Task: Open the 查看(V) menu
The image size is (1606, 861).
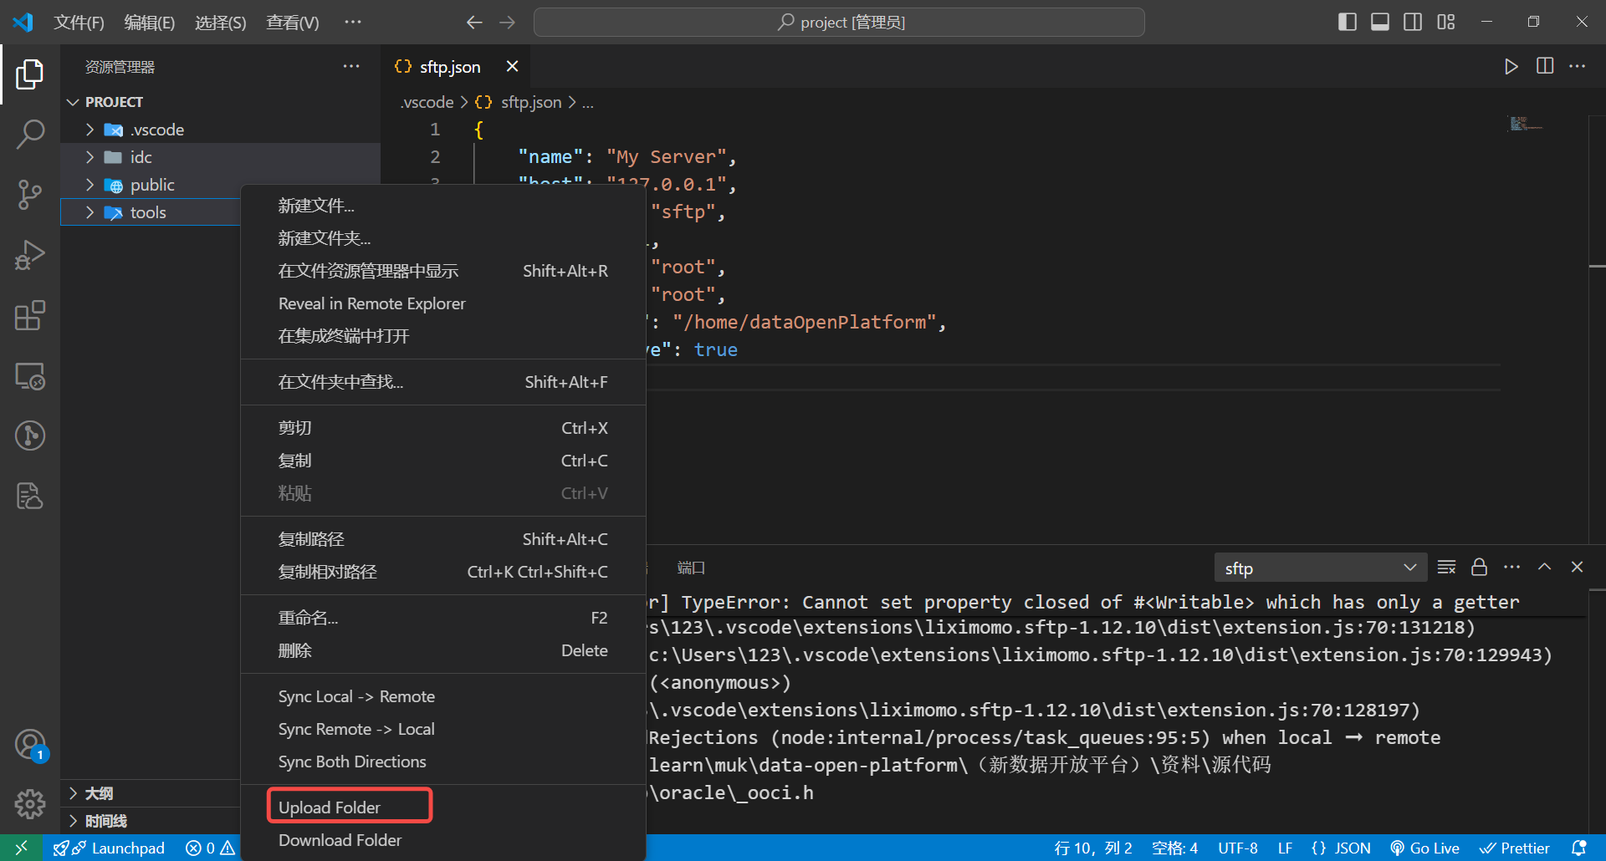Action: [293, 23]
